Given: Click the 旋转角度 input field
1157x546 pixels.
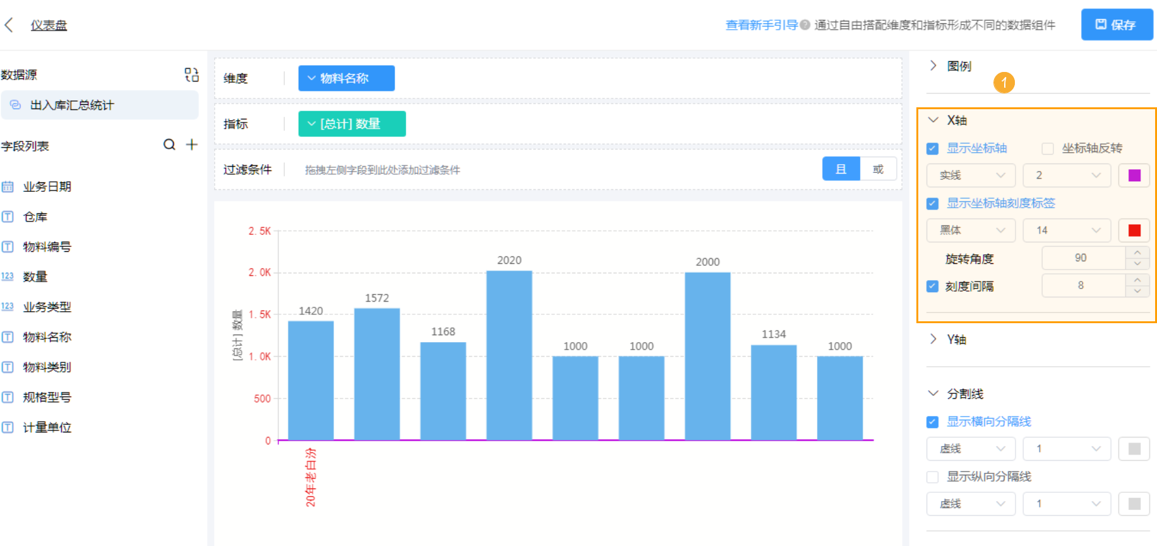Looking at the screenshot, I should (x=1082, y=258).
